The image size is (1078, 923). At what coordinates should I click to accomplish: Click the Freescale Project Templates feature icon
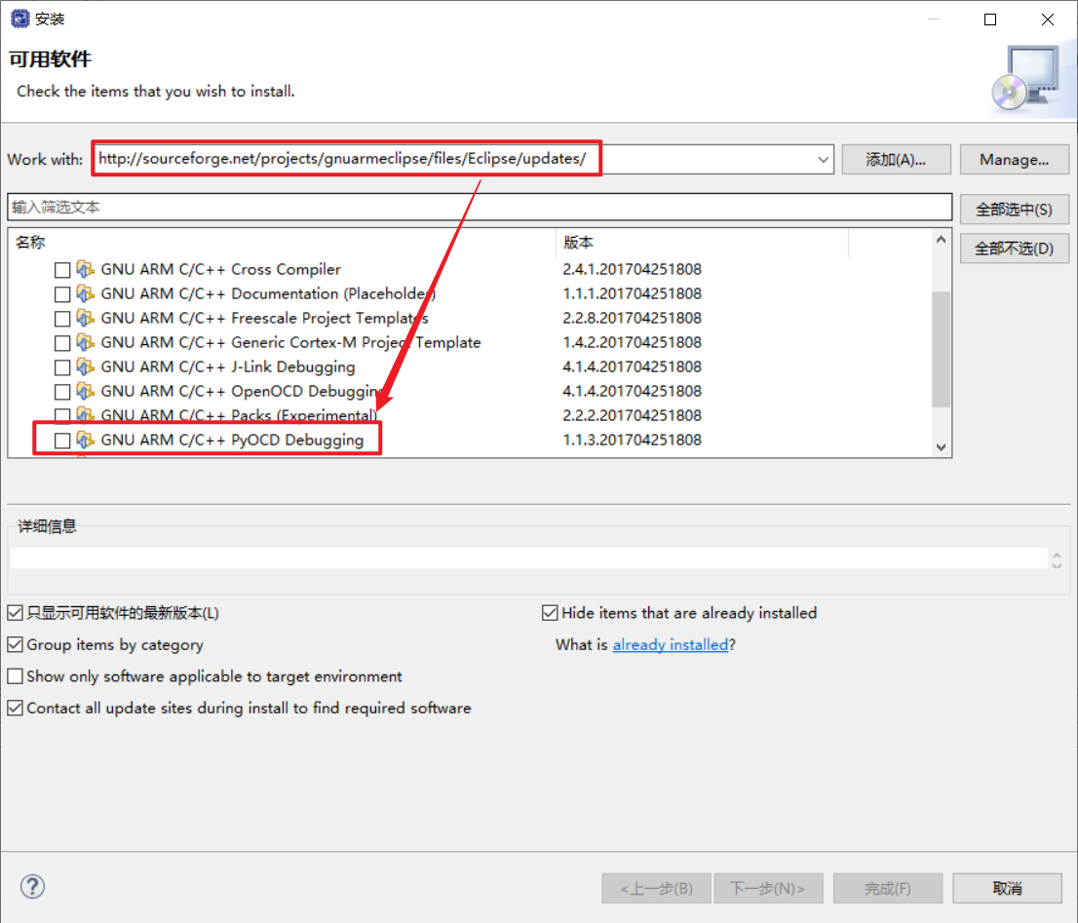(x=85, y=318)
